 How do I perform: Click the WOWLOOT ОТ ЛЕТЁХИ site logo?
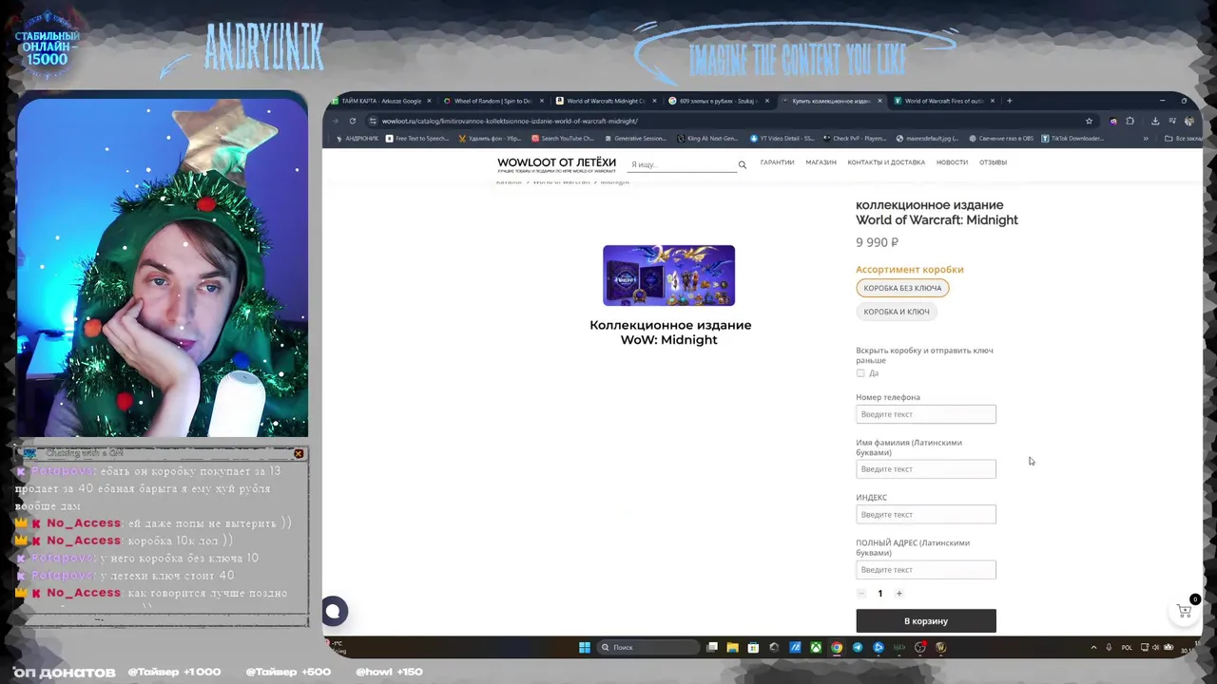point(556,164)
